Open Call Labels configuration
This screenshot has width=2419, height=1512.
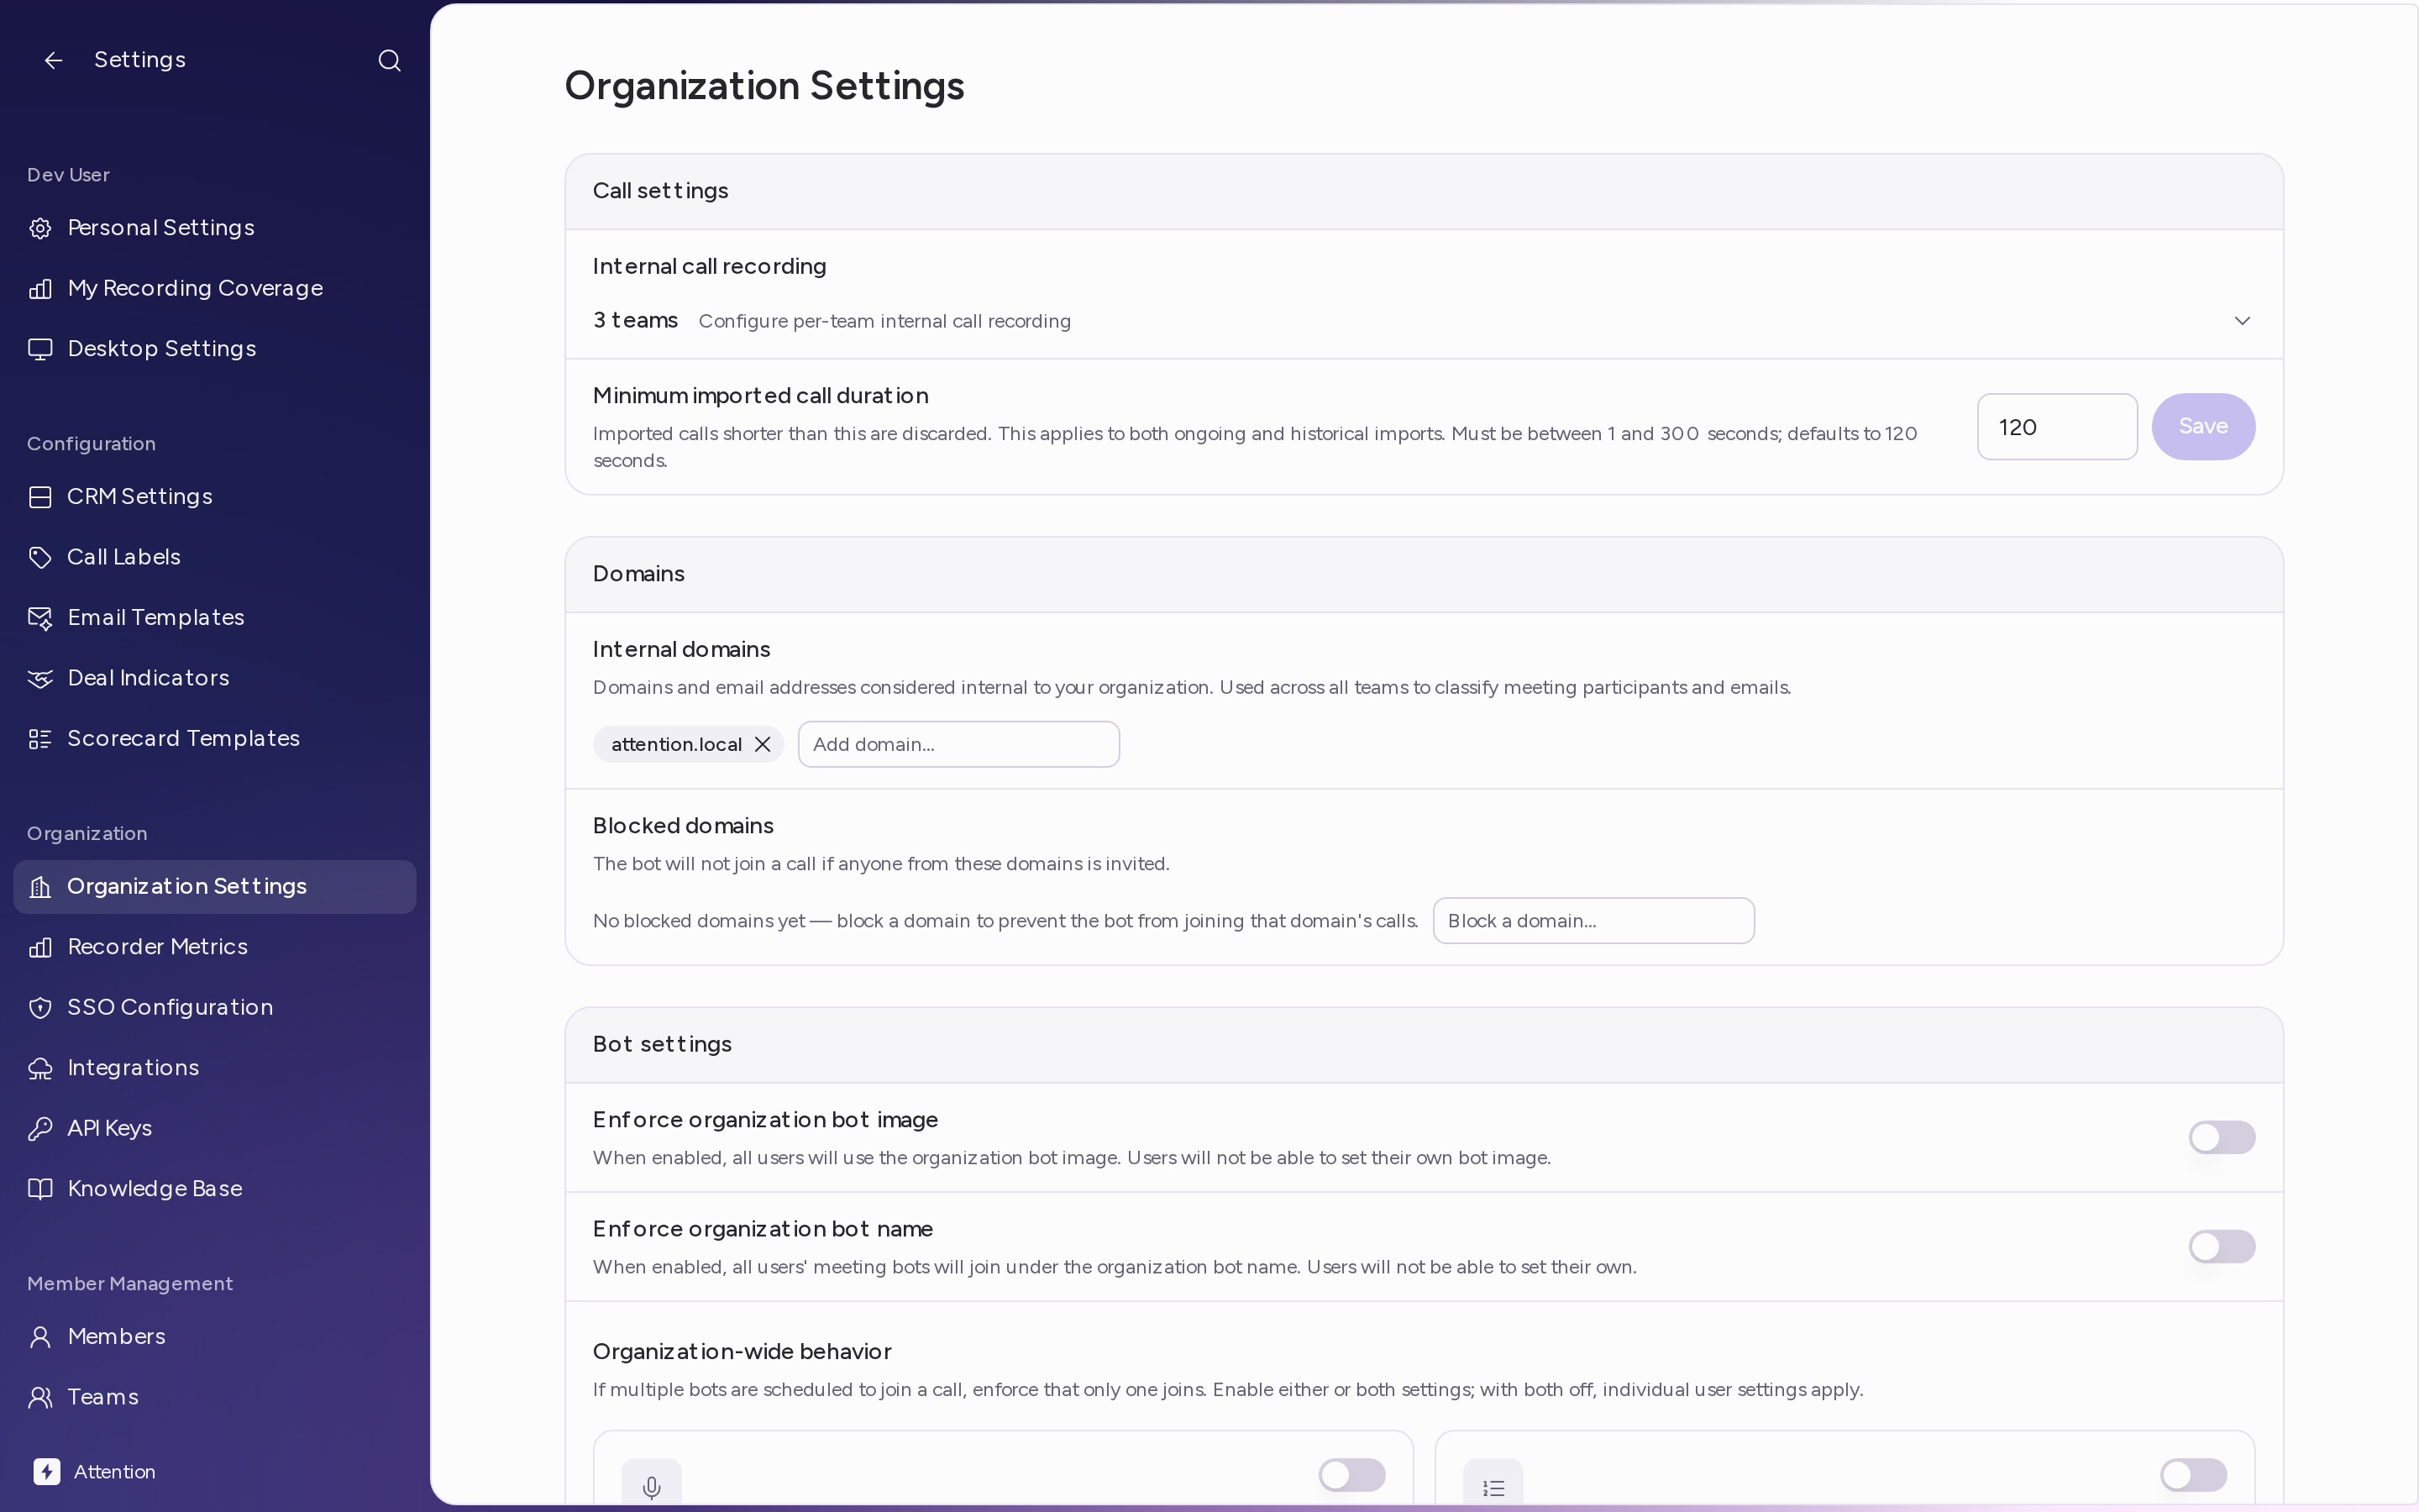click(x=215, y=557)
